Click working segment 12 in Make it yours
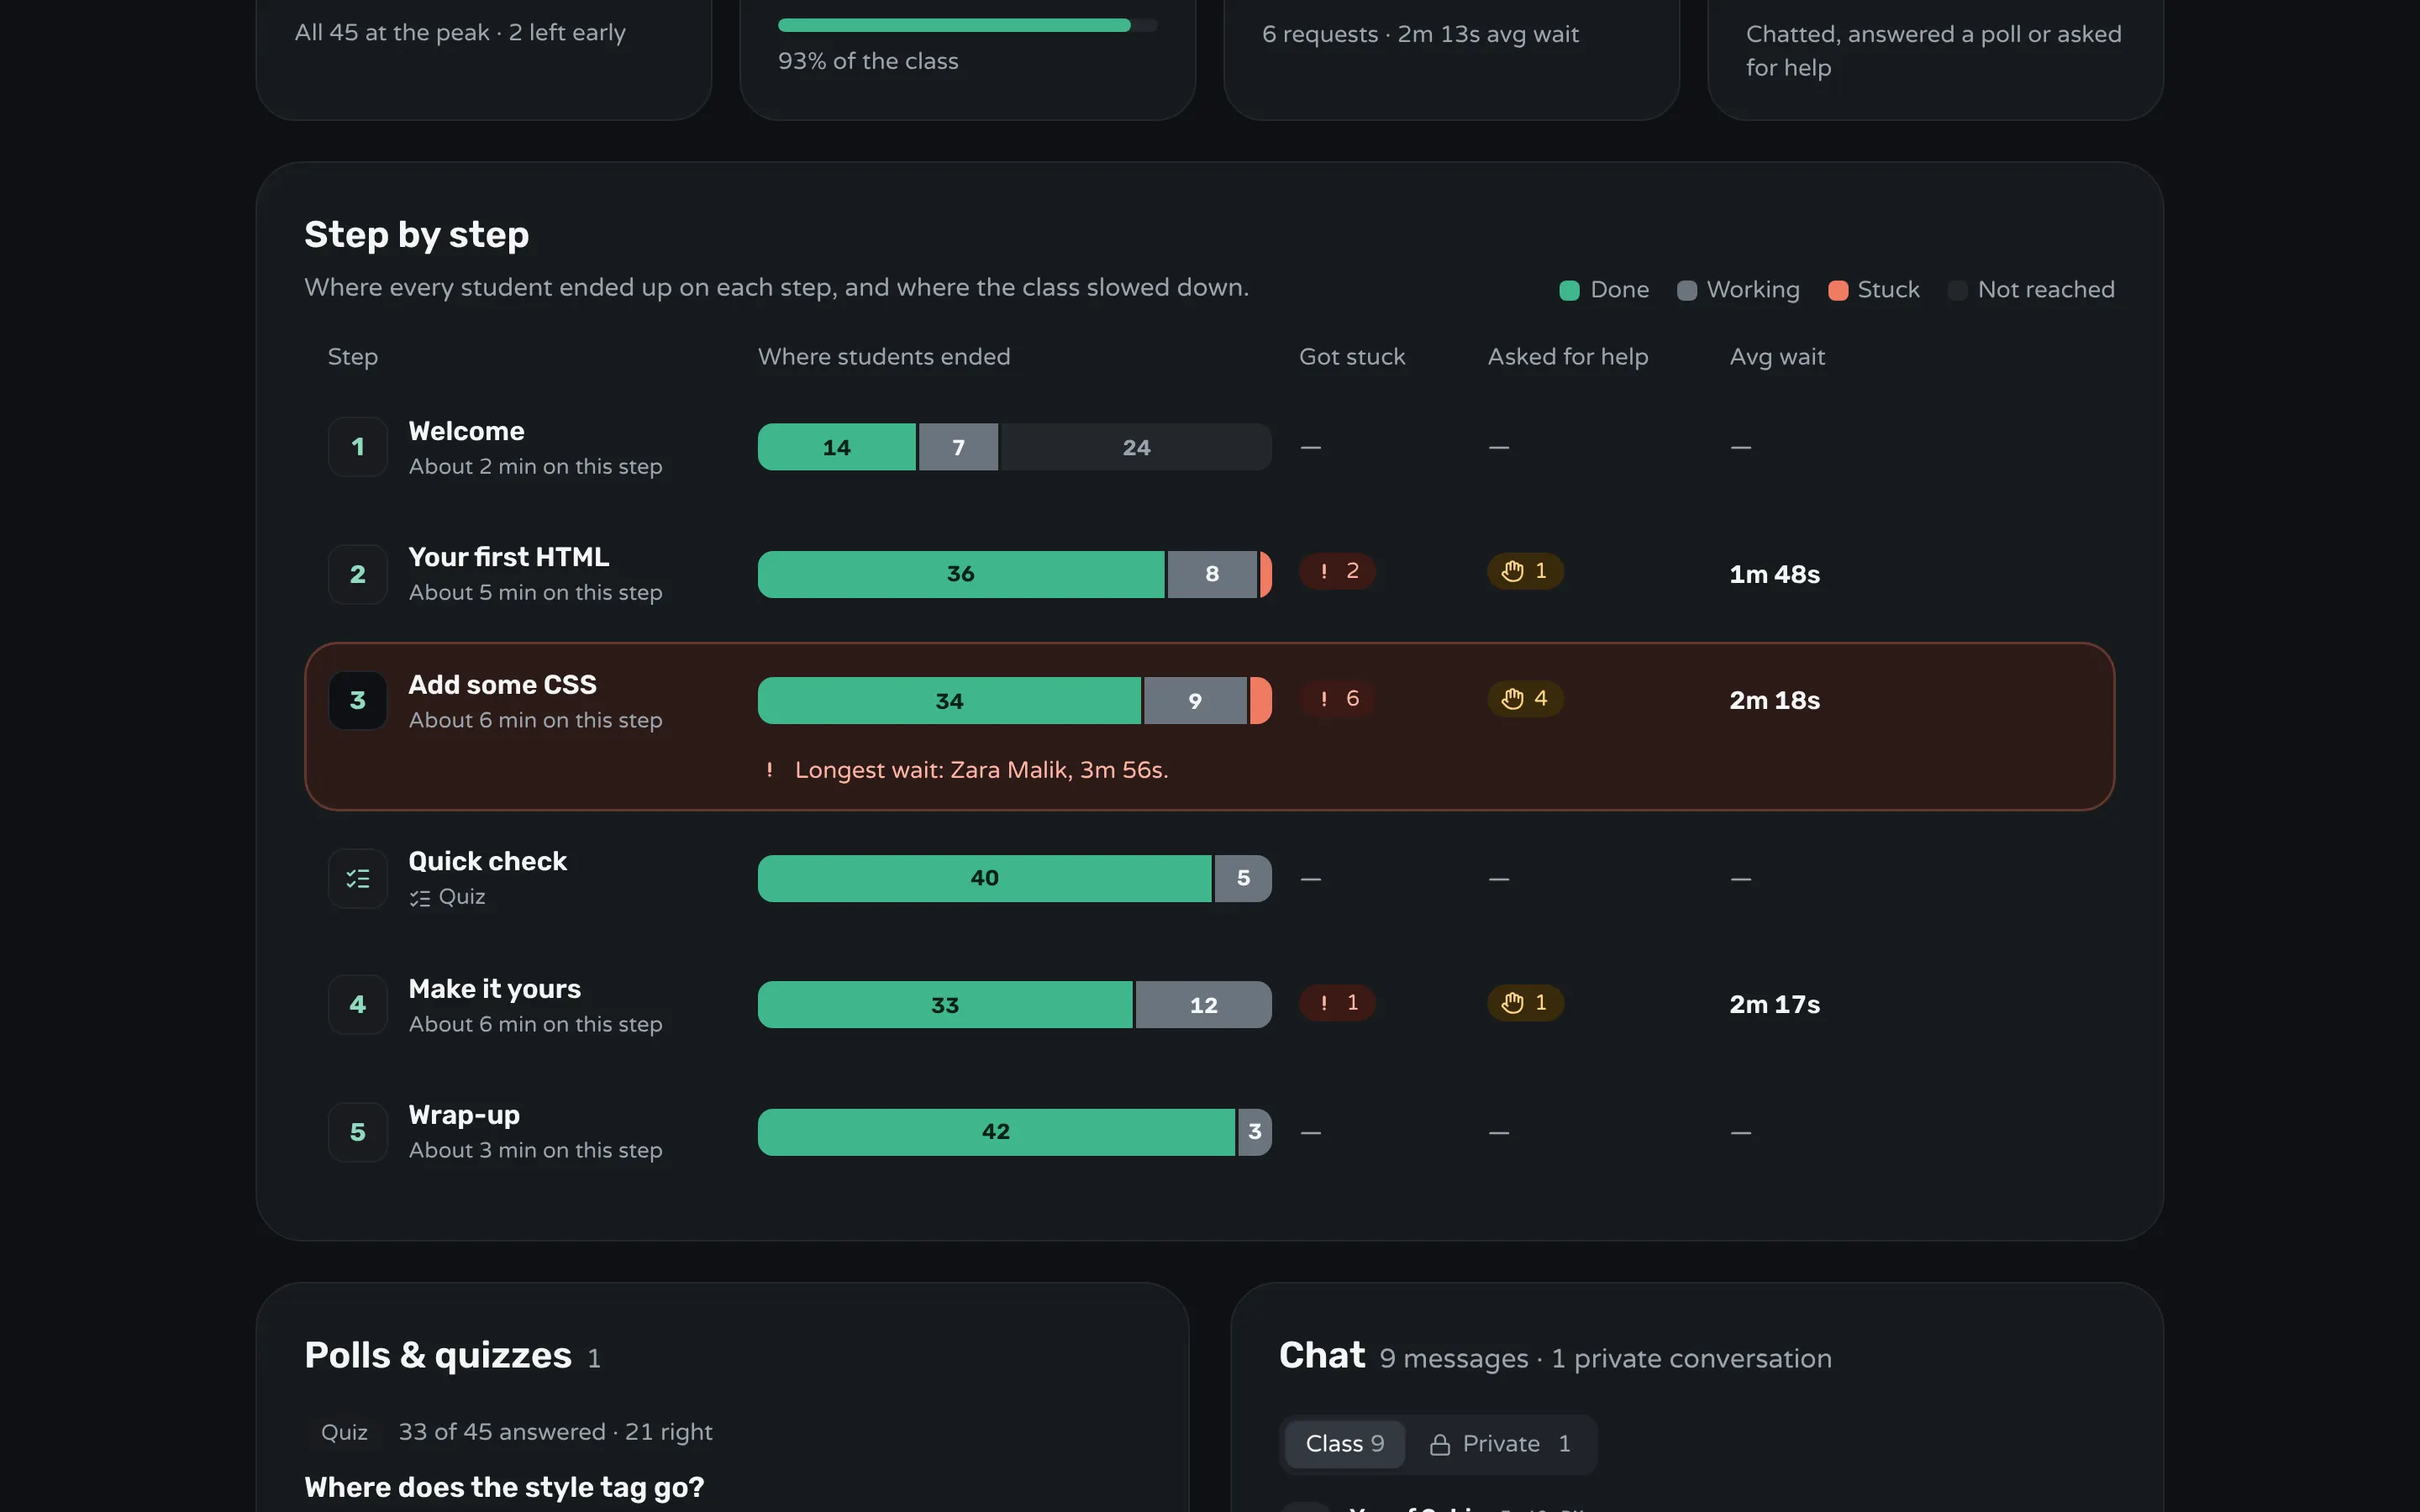This screenshot has height=1512, width=2420. [1204, 1005]
